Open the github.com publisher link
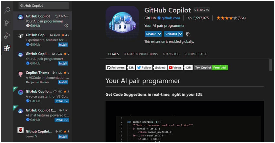Viewport: 275px width, 143px height. (171, 18)
